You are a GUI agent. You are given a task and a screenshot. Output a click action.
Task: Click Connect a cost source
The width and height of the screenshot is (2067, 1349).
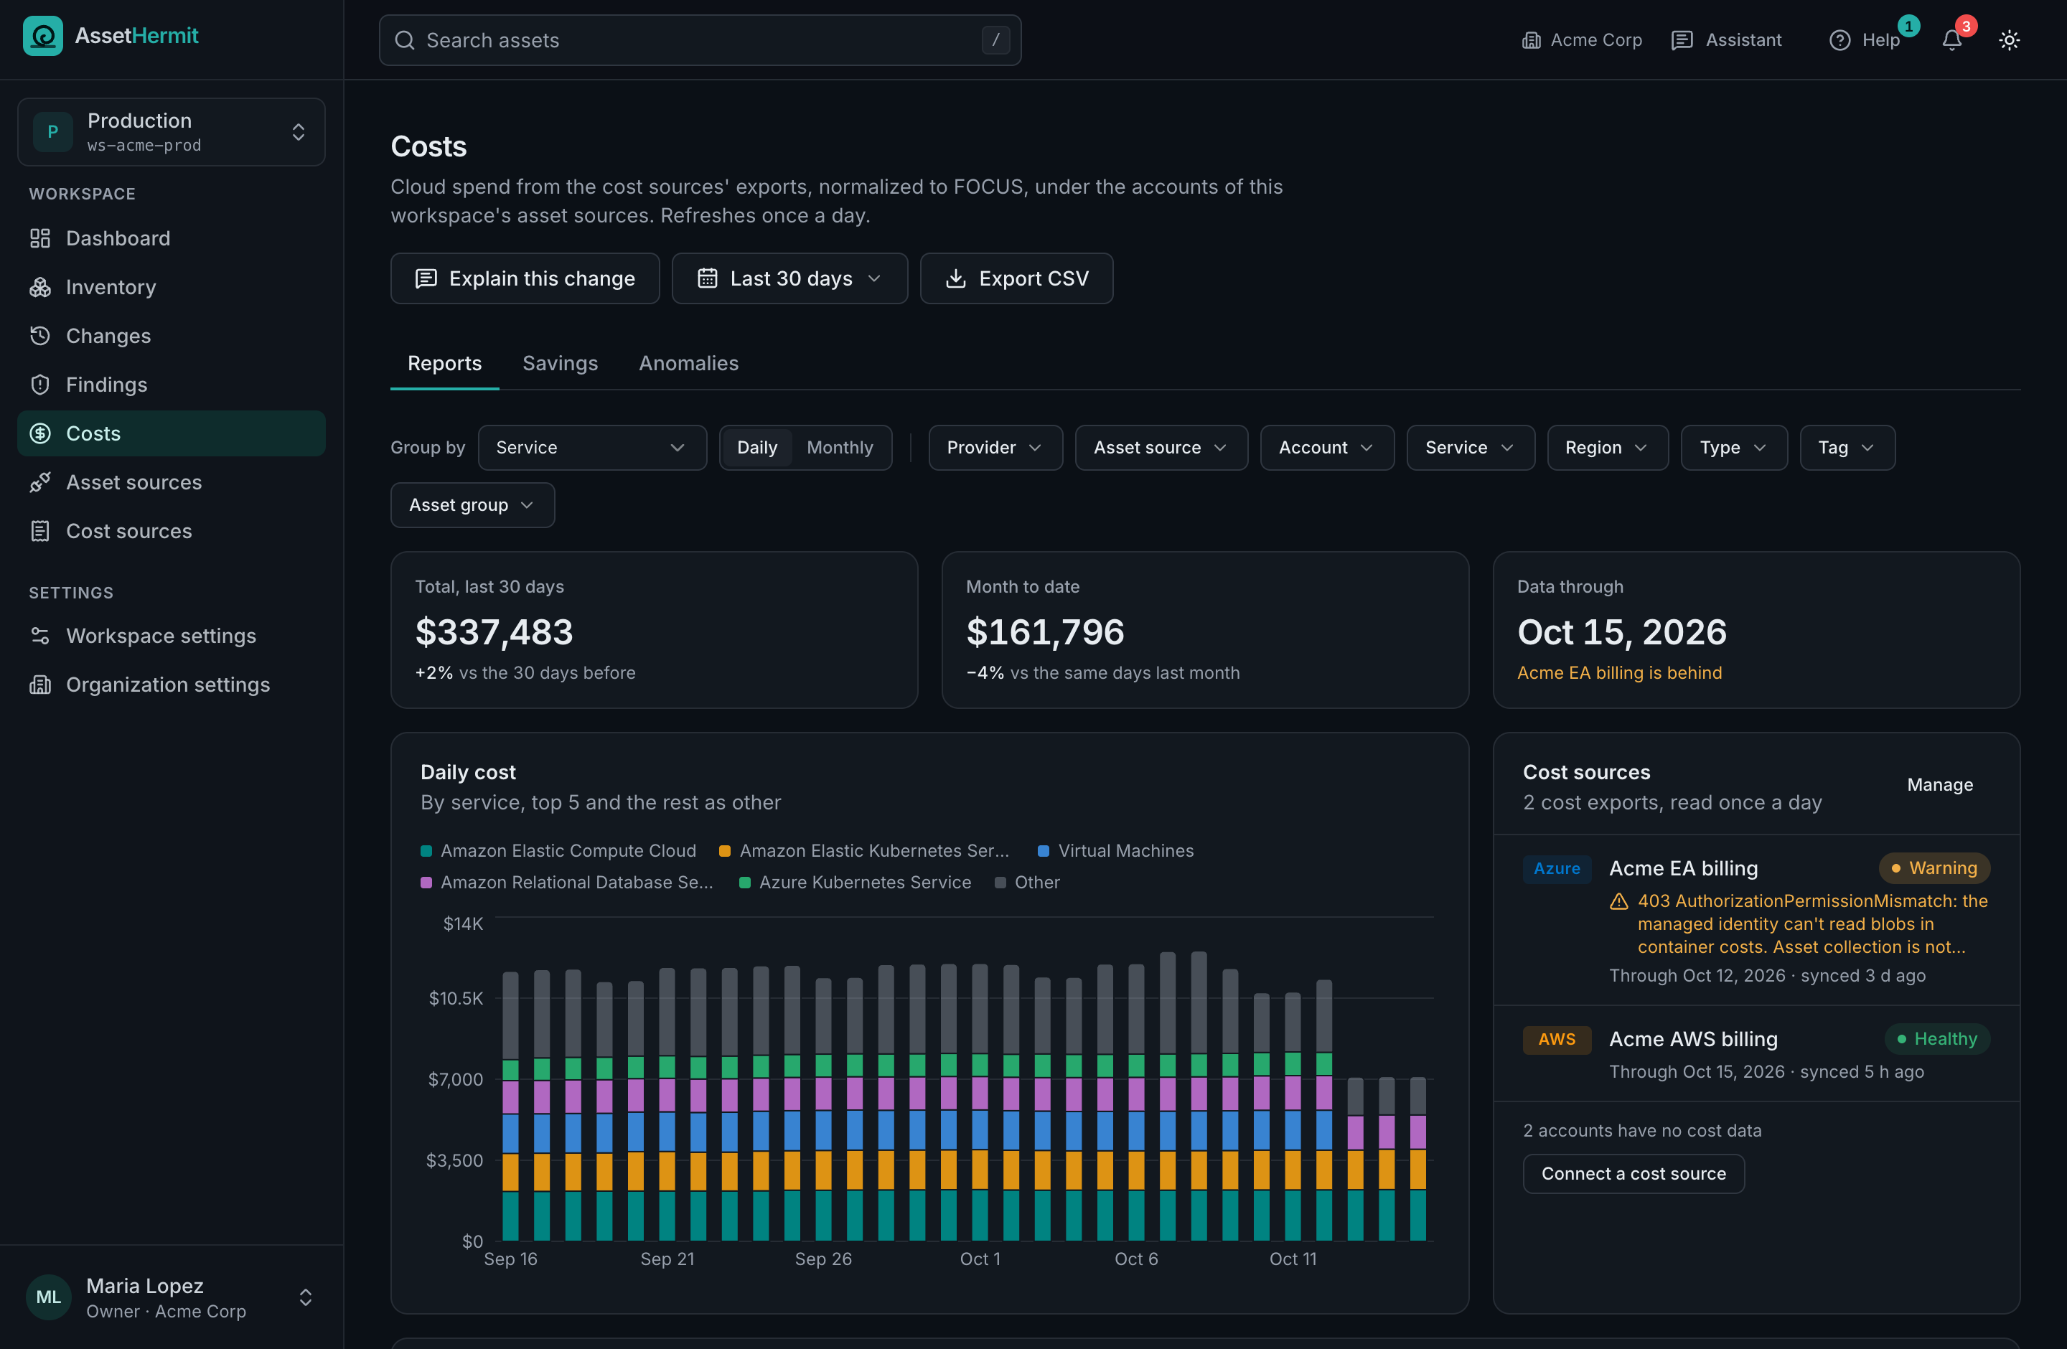(x=1634, y=1172)
